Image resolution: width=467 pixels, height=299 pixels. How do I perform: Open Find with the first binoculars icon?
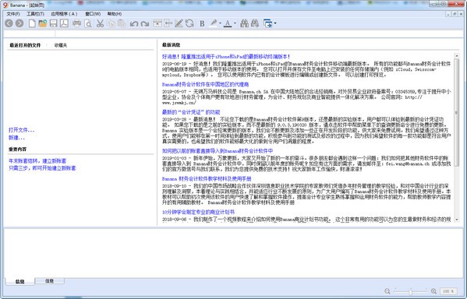[x=244, y=23]
